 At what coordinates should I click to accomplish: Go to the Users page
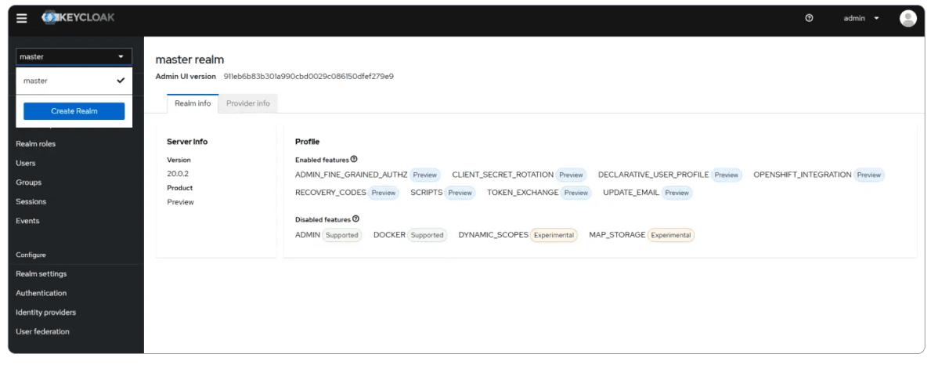pos(26,163)
